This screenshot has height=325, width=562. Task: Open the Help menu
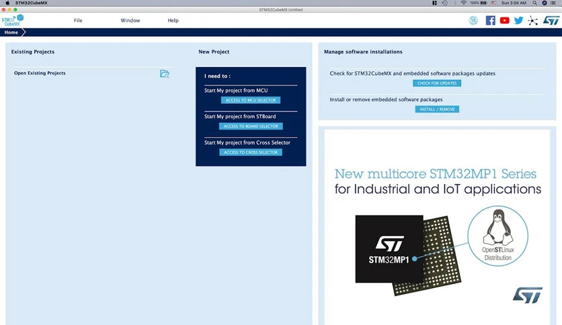(173, 20)
